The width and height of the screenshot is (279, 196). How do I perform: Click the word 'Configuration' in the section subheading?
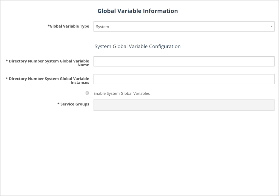(165, 46)
